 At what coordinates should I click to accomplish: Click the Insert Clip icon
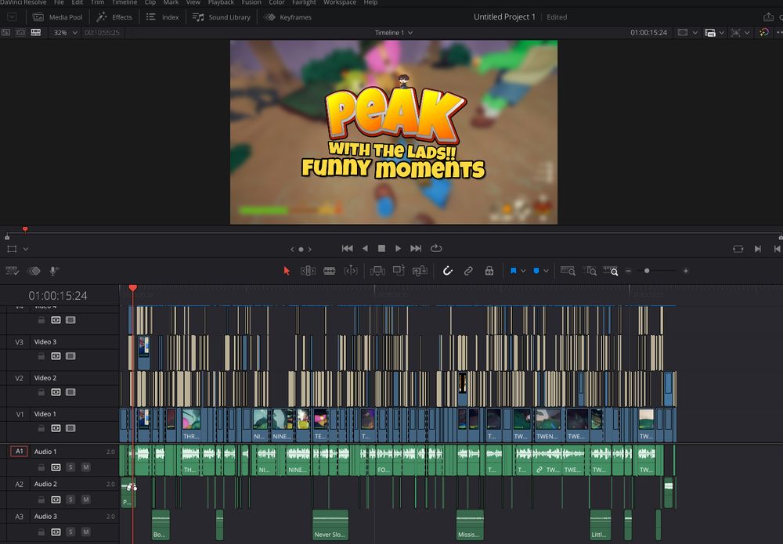click(x=377, y=271)
